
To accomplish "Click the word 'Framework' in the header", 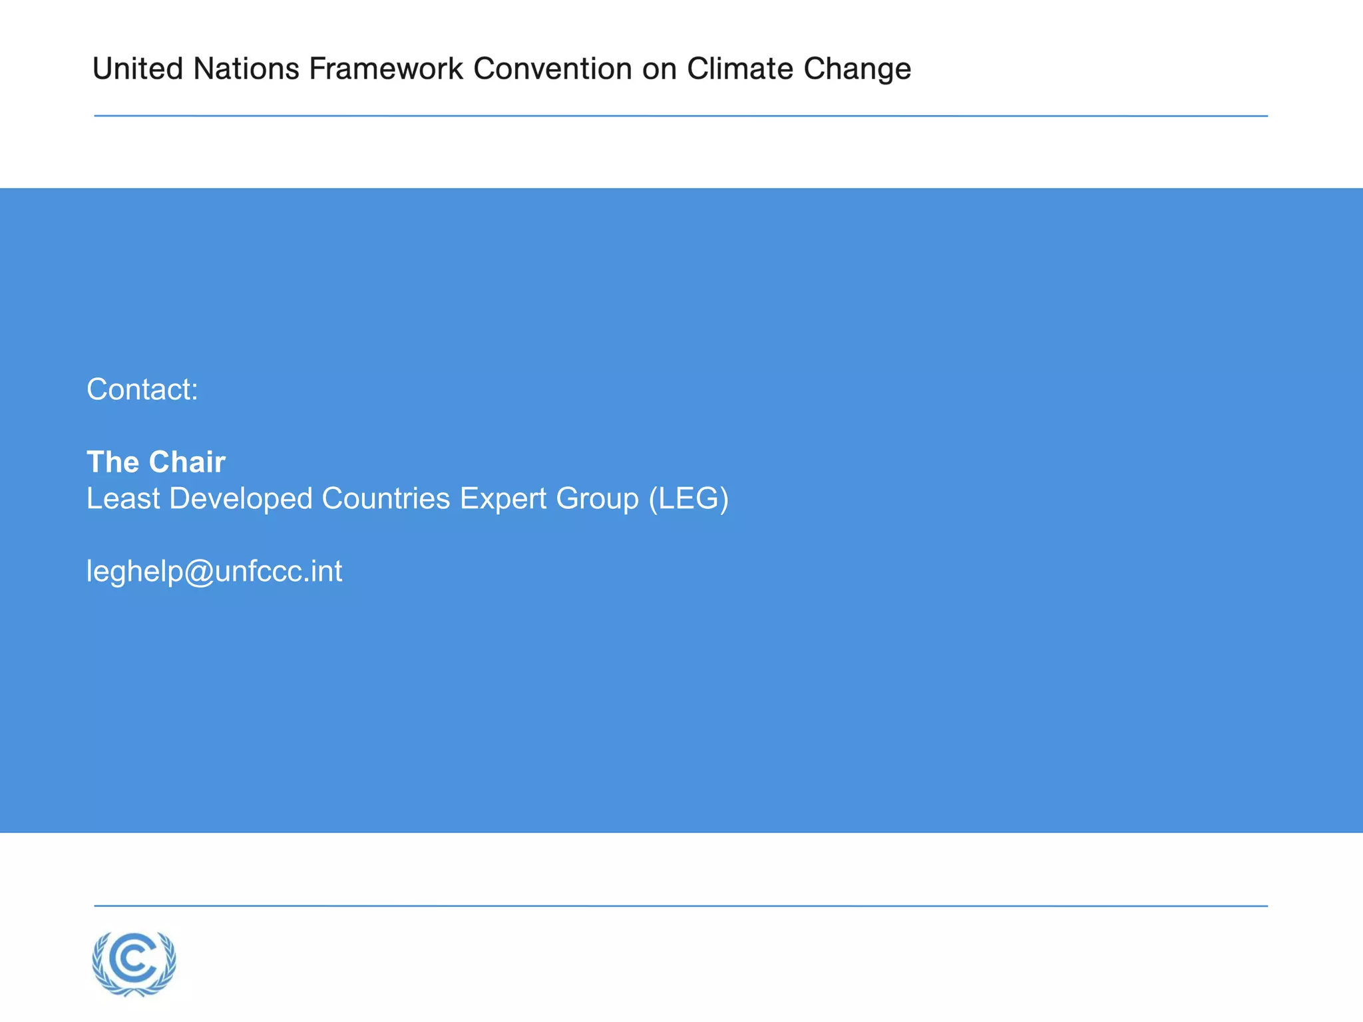I will coord(386,69).
